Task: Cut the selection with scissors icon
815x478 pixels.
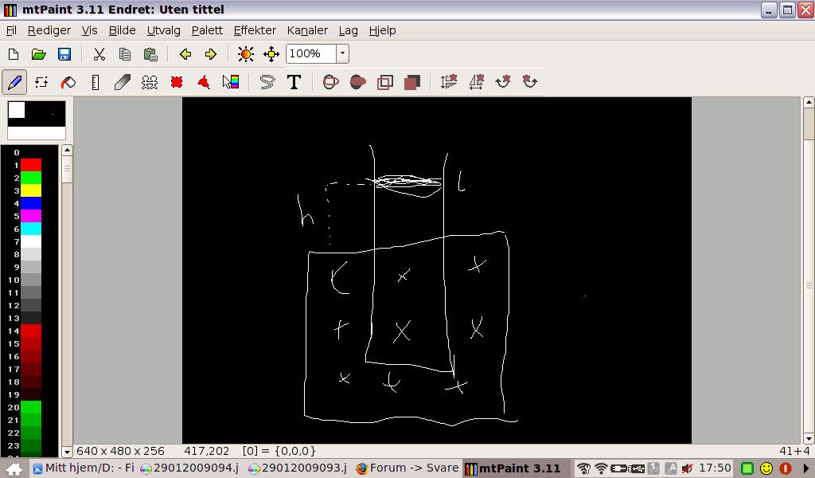Action: pyautogui.click(x=99, y=54)
